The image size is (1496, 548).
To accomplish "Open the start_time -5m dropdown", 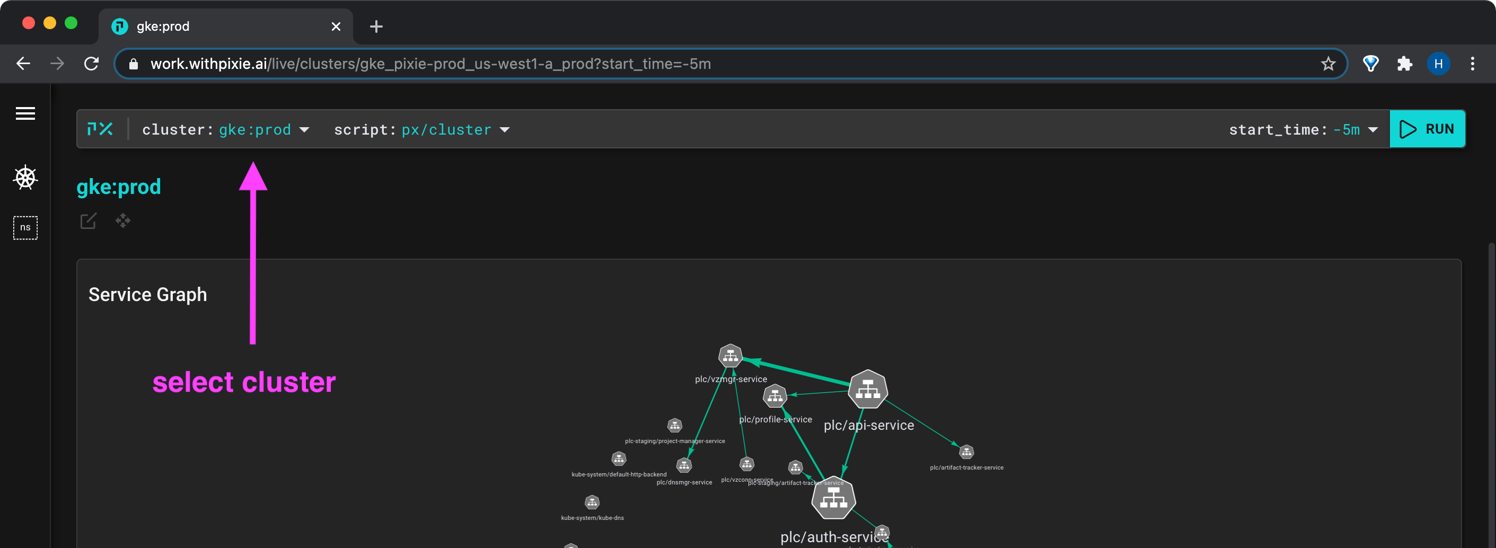I will pyautogui.click(x=1373, y=129).
